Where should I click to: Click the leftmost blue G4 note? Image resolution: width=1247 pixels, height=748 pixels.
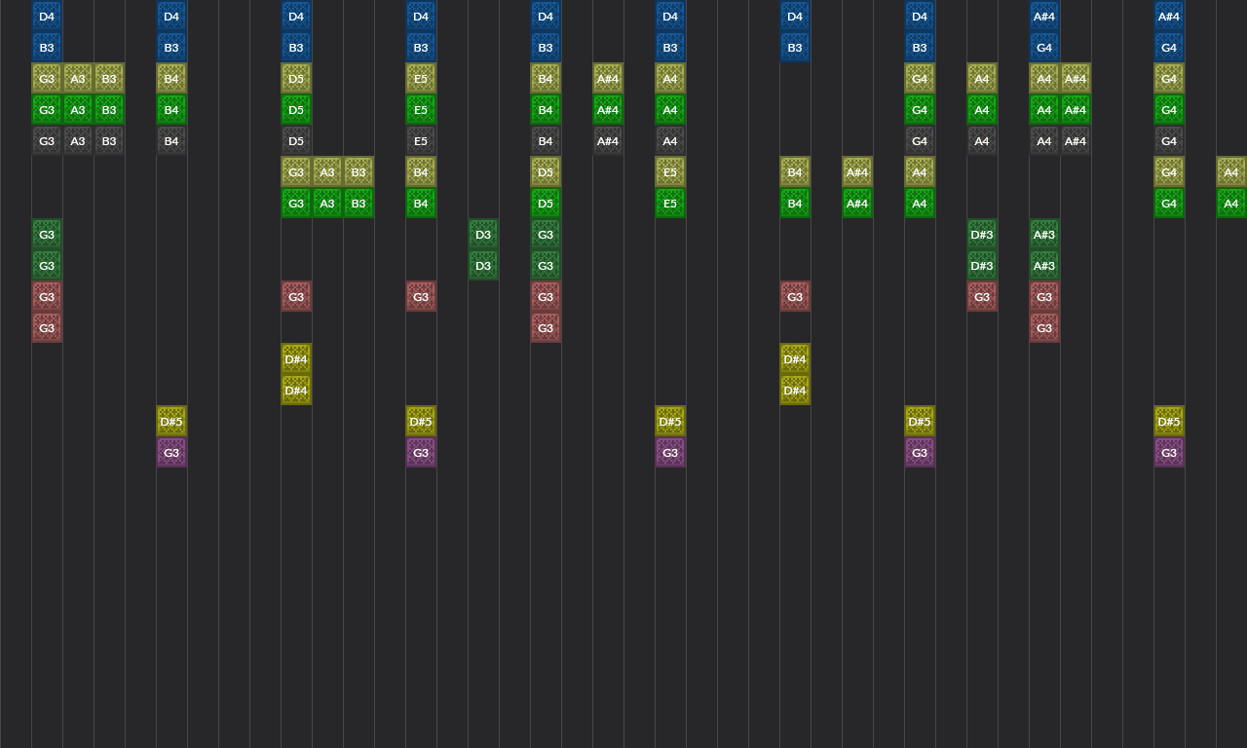(x=1044, y=48)
